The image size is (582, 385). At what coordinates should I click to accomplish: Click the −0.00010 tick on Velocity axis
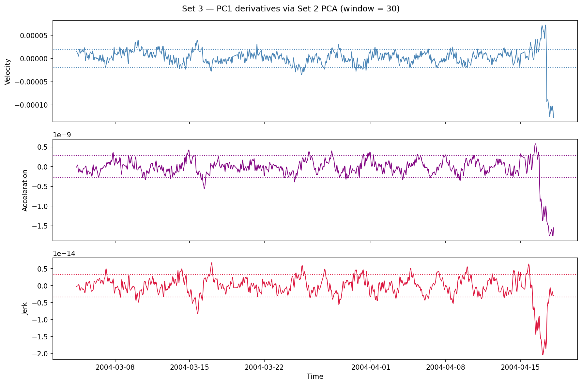tap(33, 105)
